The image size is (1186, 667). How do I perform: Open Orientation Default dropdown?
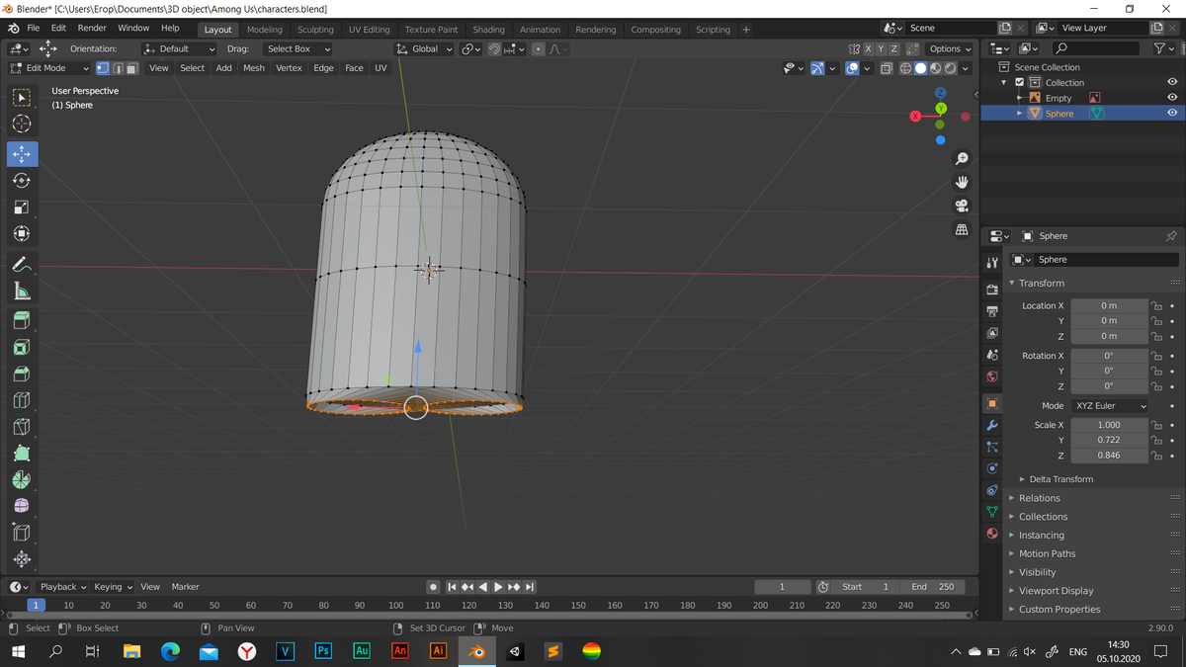coord(179,48)
